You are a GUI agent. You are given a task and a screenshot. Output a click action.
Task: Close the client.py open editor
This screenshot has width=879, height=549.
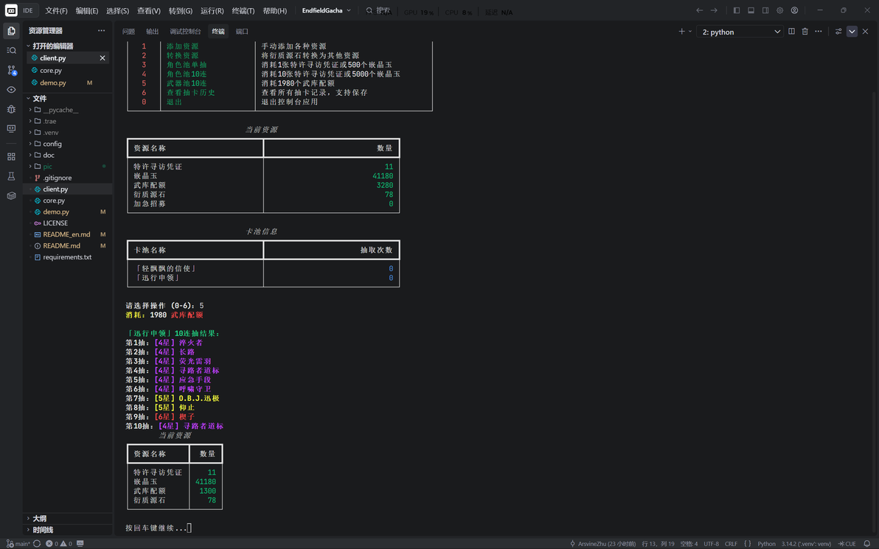(x=102, y=57)
